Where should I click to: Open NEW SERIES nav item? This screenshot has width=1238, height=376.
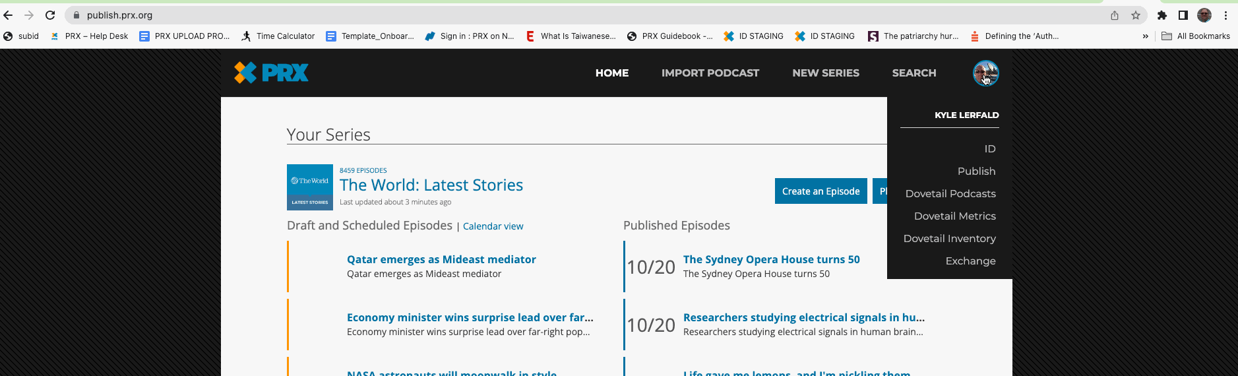click(x=826, y=73)
